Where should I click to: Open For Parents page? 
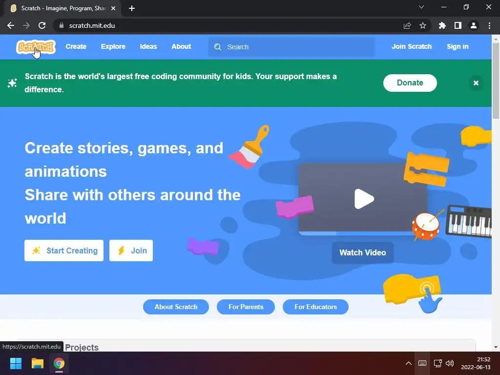click(x=246, y=307)
